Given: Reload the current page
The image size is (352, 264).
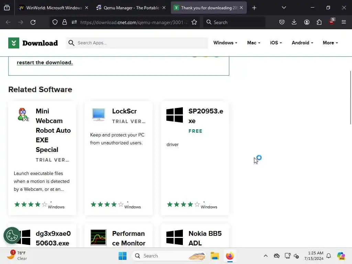Looking at the screenshot, I should (x=33, y=22).
